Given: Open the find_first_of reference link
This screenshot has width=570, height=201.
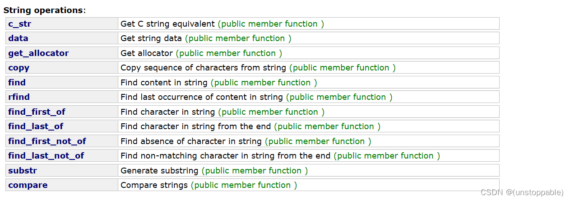Looking at the screenshot, I should pos(37,112).
